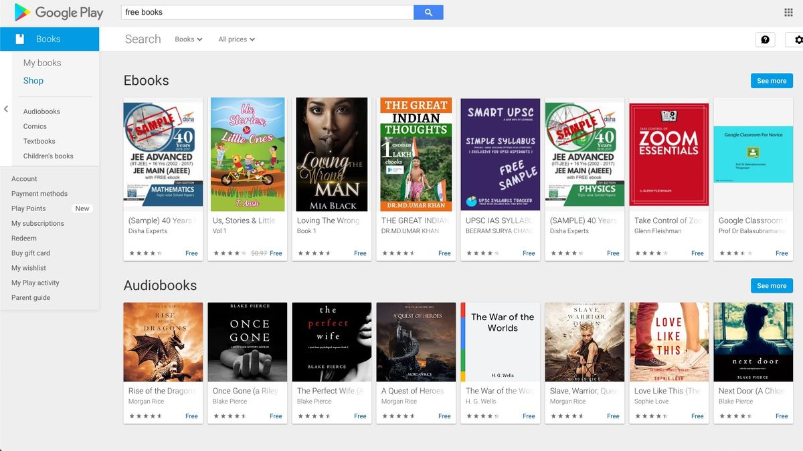Click the blue search magnifier icon

pyautogui.click(x=428, y=12)
